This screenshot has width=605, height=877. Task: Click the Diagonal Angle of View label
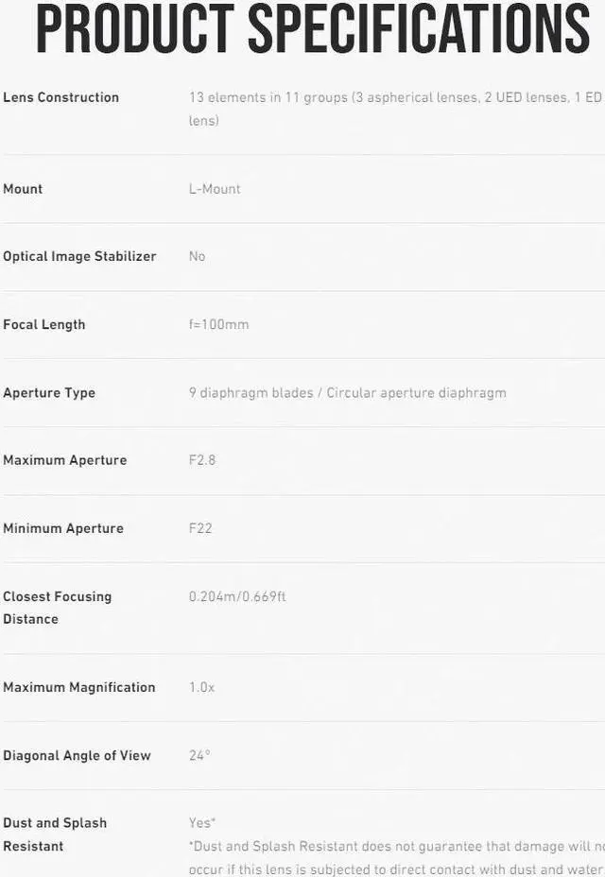click(x=77, y=755)
